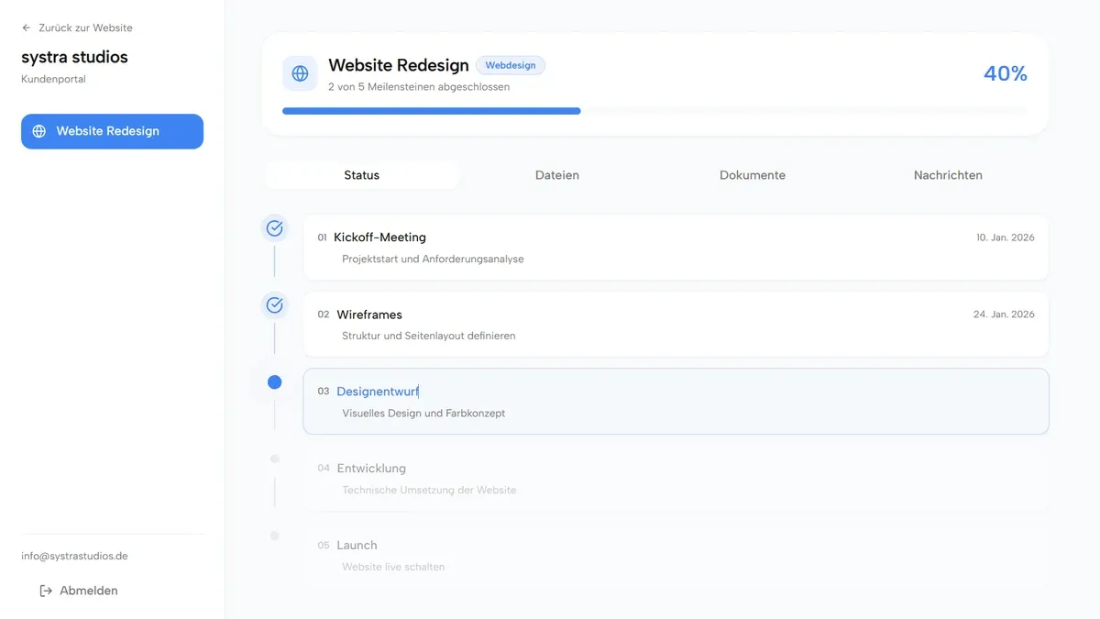Click the Designentwurf title input field
Image resolution: width=1100 pixels, height=619 pixels.
tap(376, 391)
